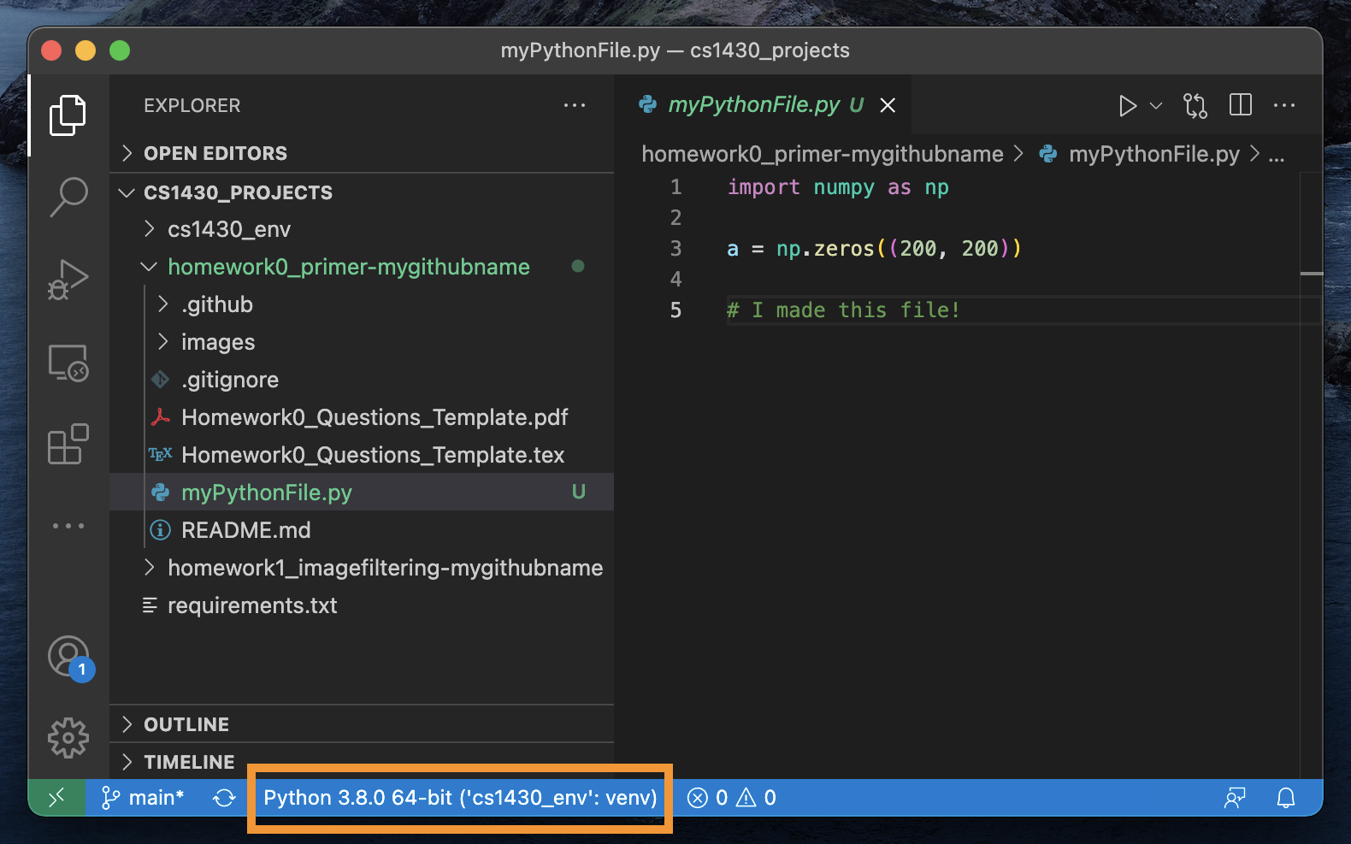The width and height of the screenshot is (1351, 844).
Task: Close the myPythonFile.py tab
Action: point(888,105)
